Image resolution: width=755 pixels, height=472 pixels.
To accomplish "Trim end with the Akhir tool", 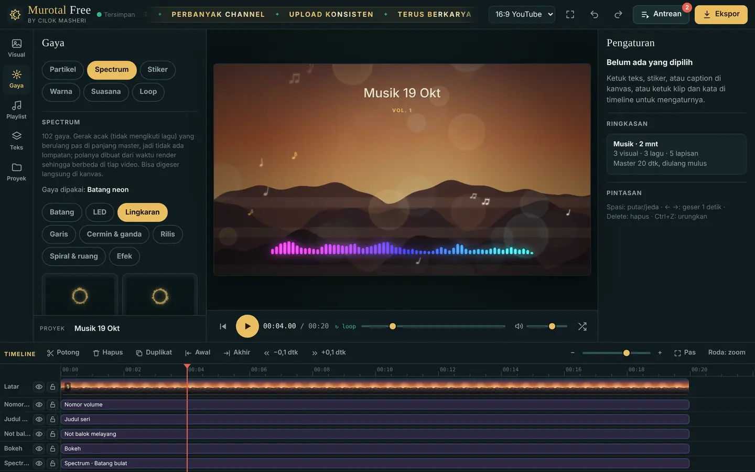I will (237, 353).
